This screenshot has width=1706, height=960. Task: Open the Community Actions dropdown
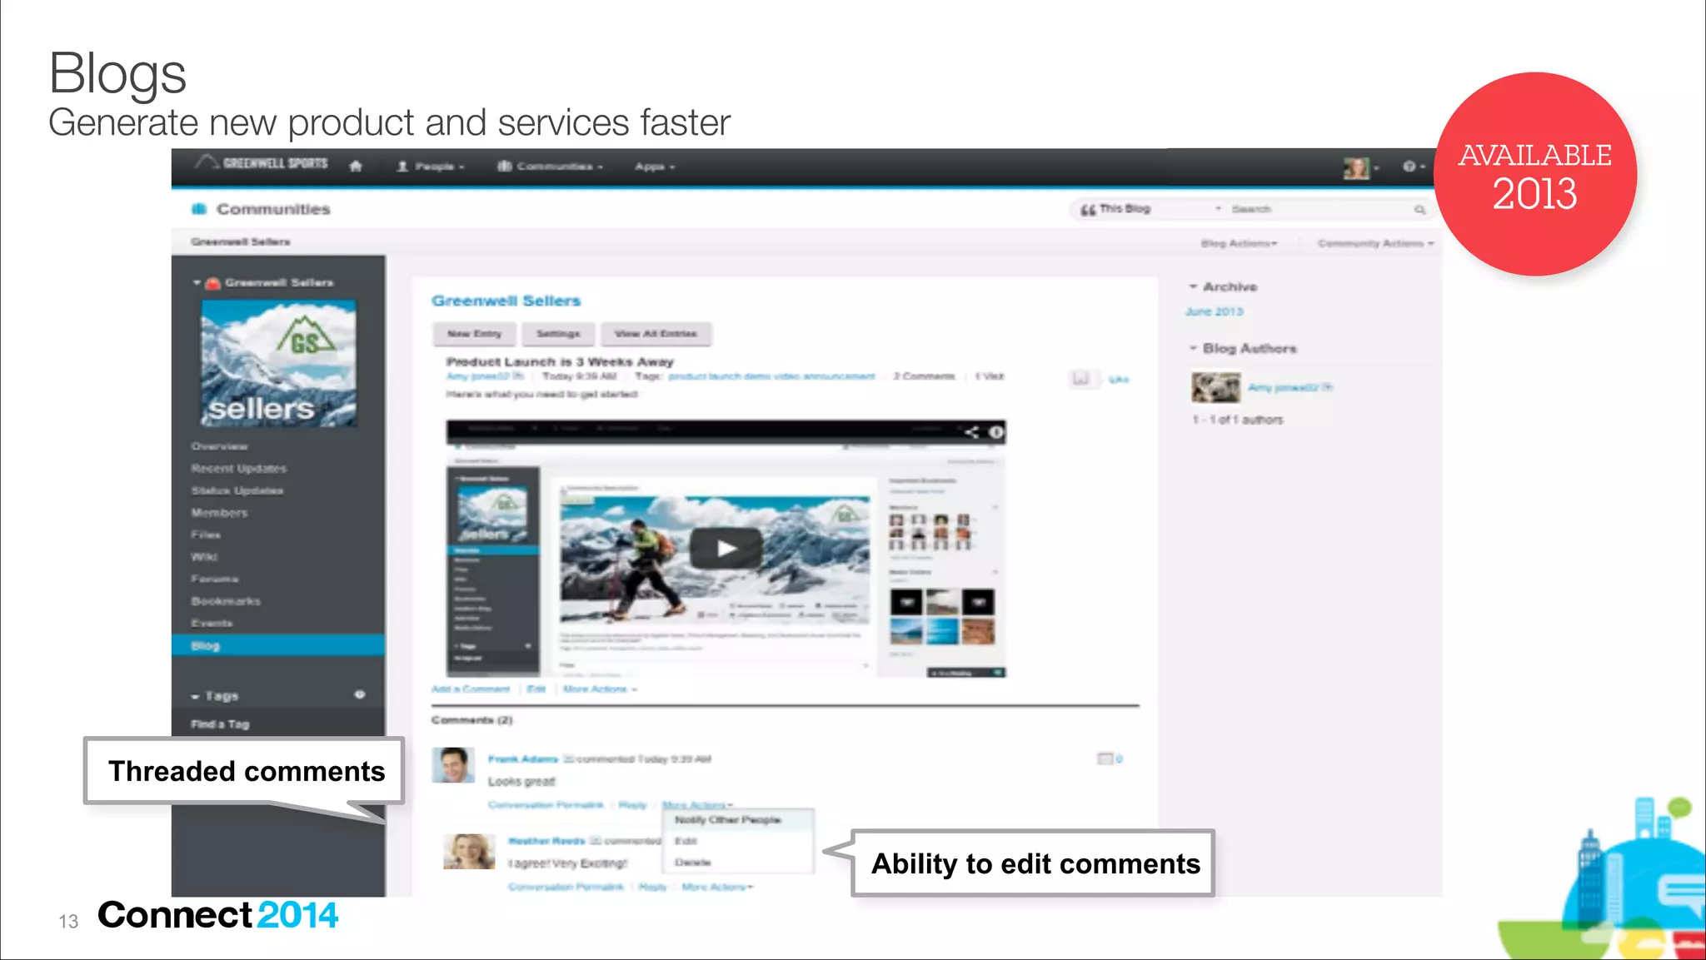click(1375, 243)
